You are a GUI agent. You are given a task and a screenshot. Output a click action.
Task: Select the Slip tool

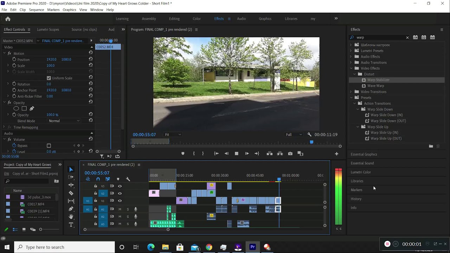click(71, 201)
